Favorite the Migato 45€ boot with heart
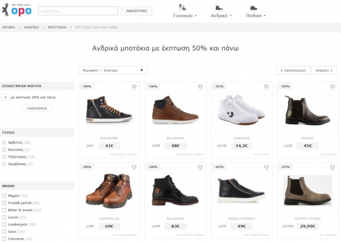Screen dimensions: 341x242 point(333,87)
